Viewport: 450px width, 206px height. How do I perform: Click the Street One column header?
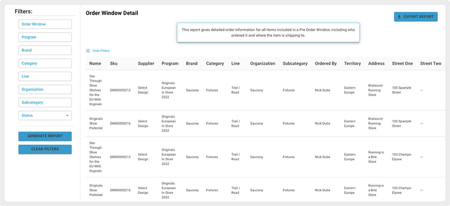click(402, 64)
